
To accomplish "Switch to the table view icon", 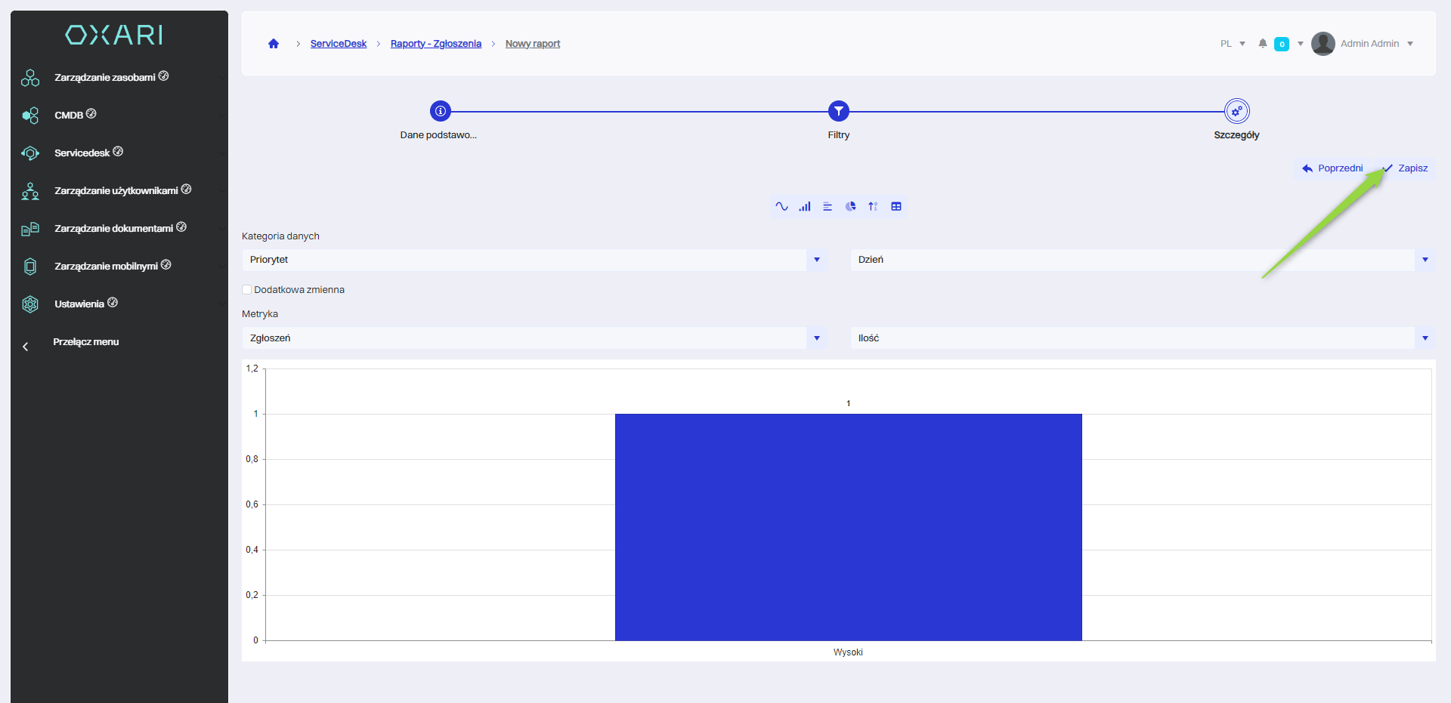I will point(896,206).
